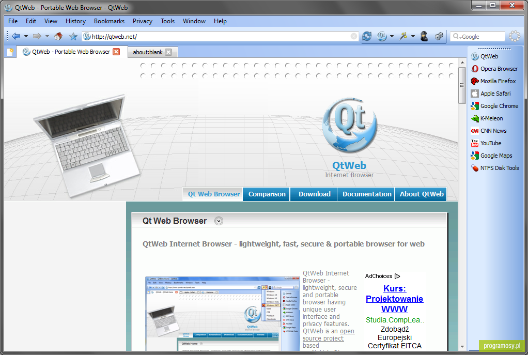The image size is (528, 355).
Task: Expand back history dropdown arrow
Action: pos(26,36)
